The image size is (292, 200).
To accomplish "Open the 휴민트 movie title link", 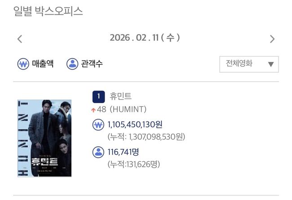I will 120,96.
